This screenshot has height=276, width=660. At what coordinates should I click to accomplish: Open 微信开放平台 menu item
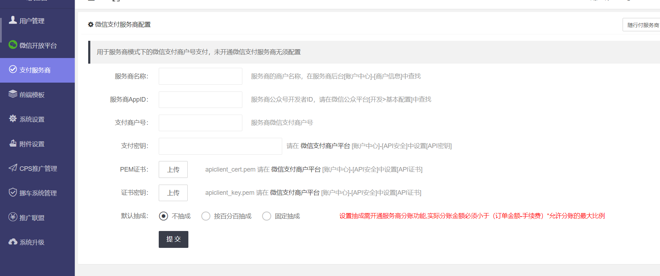37,46
